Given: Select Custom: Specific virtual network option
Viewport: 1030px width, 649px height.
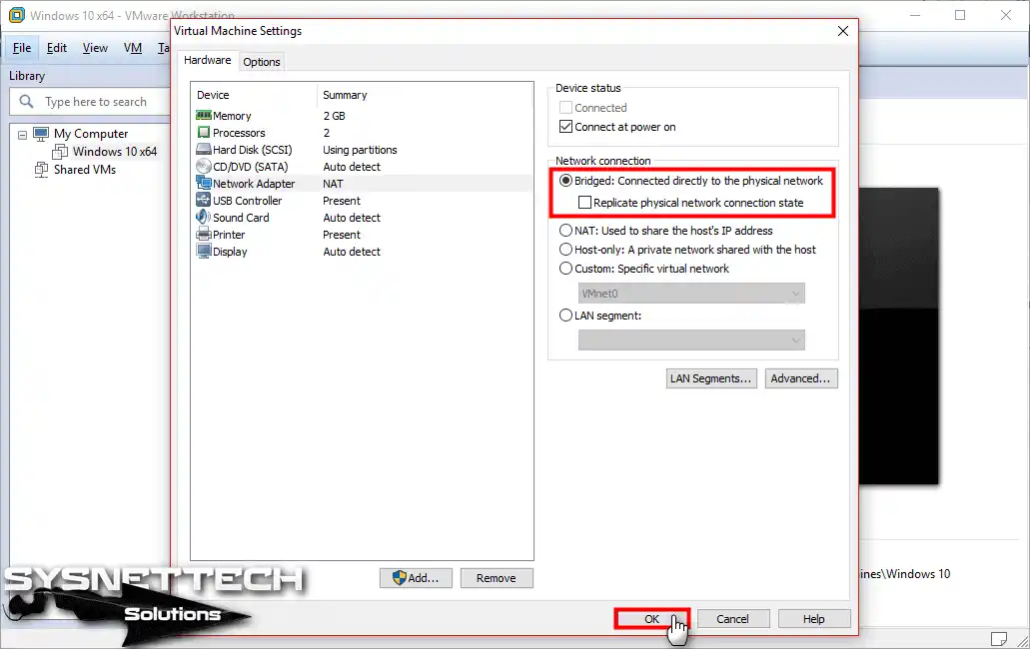Looking at the screenshot, I should coord(565,269).
